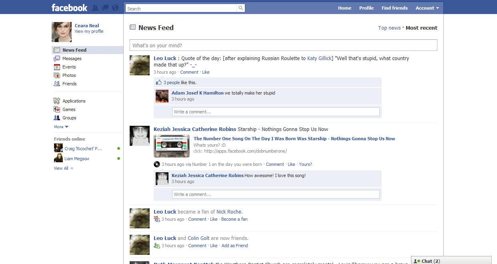The image size is (497, 264).
Task: Click the Search input field
Action: 181,8
